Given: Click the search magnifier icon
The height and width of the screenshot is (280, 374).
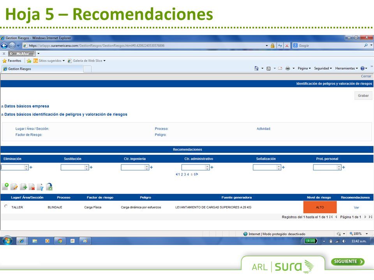Looking at the screenshot, I should tap(366, 45).
